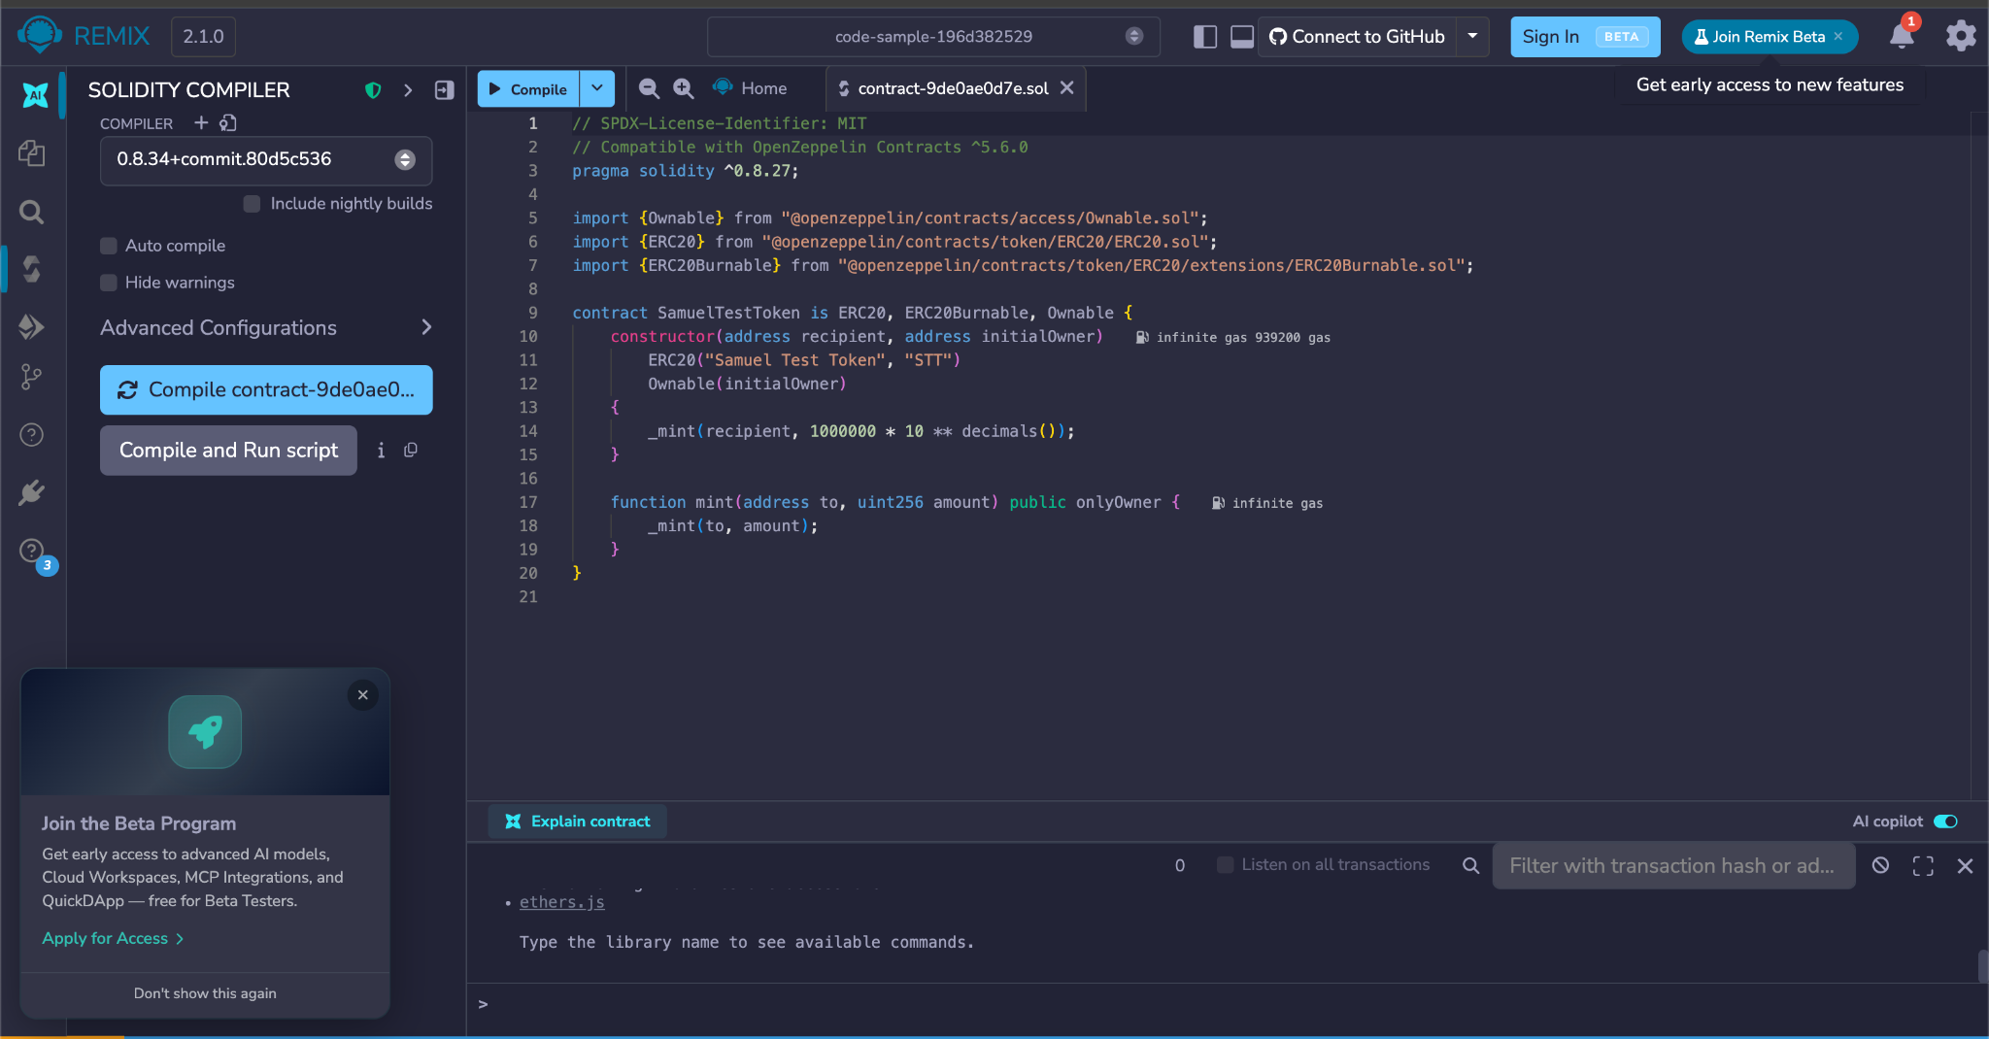This screenshot has width=1989, height=1039.
Task: Click the Sign In button
Action: click(x=1585, y=37)
